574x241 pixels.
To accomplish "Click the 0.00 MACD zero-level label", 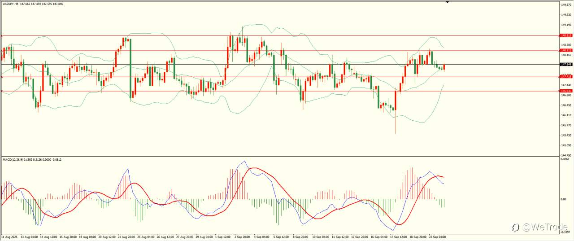I will [x=565, y=199].
